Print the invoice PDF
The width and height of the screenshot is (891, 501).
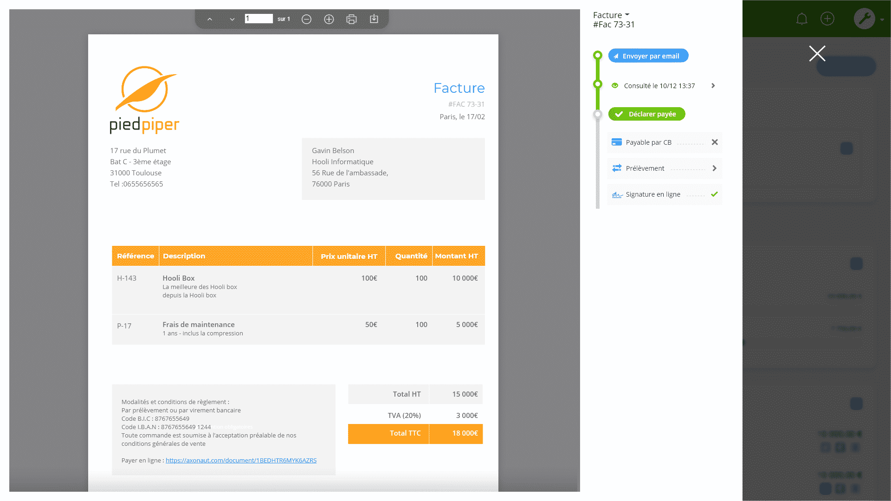pyautogui.click(x=351, y=19)
